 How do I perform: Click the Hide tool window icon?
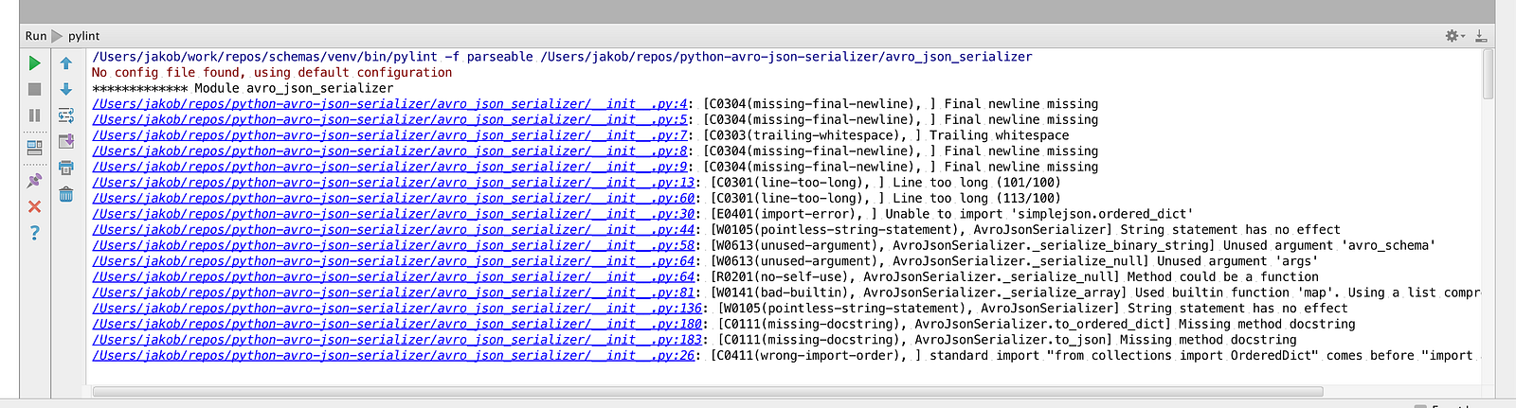pos(1481,36)
